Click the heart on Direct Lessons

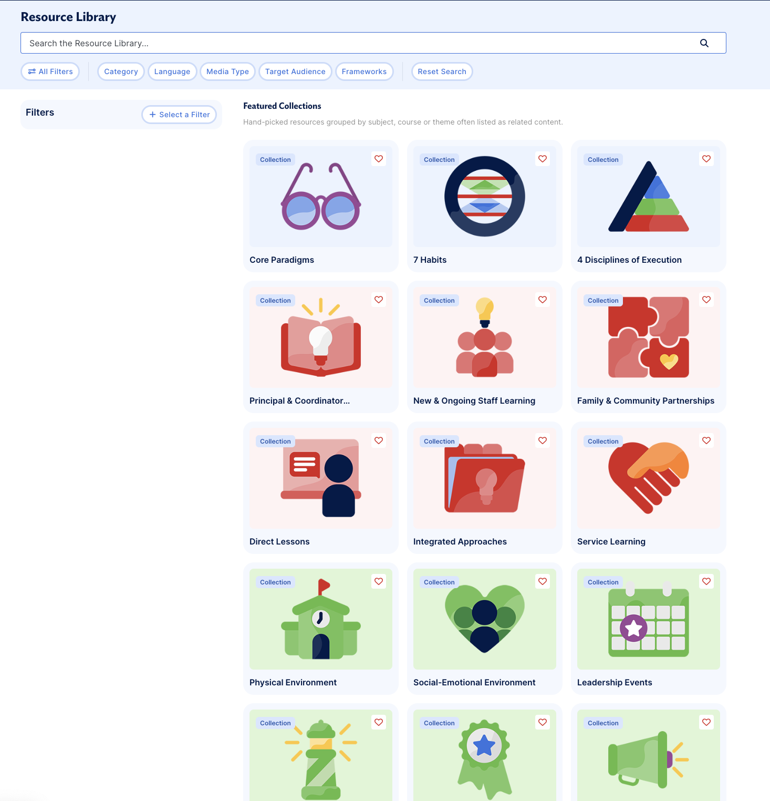[x=378, y=440]
